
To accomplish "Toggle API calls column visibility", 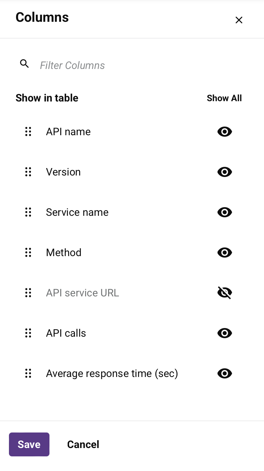I will click(225, 333).
